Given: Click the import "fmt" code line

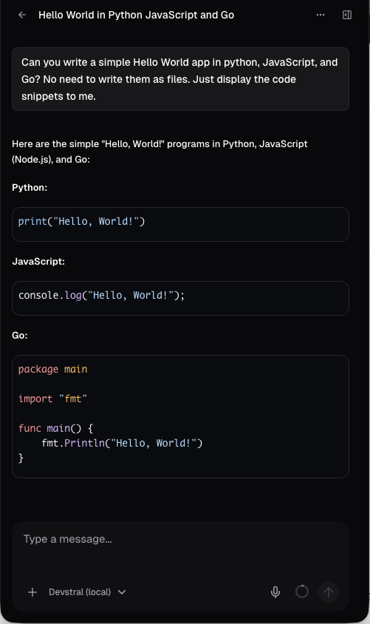Looking at the screenshot, I should (x=53, y=399).
